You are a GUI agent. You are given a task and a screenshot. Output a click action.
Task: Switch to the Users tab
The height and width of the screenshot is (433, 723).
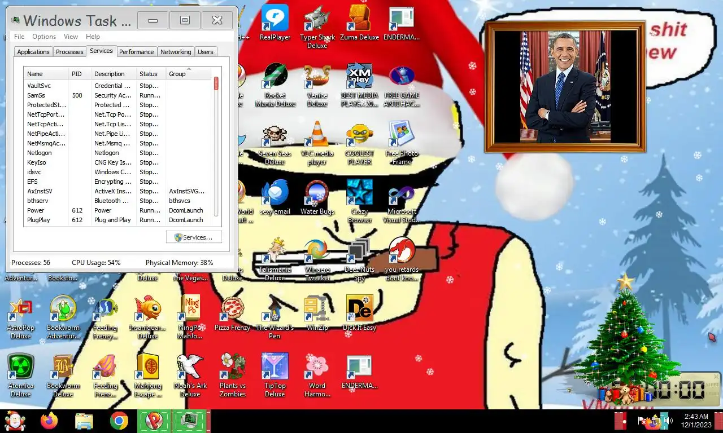tap(206, 52)
